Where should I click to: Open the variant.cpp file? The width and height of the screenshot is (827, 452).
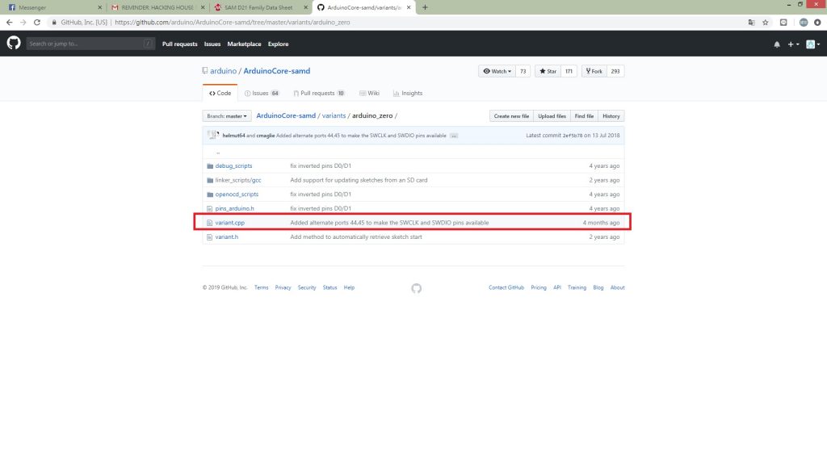click(x=230, y=223)
